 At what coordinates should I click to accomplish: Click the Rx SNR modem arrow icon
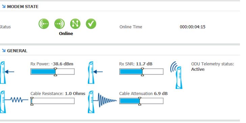(95, 72)
